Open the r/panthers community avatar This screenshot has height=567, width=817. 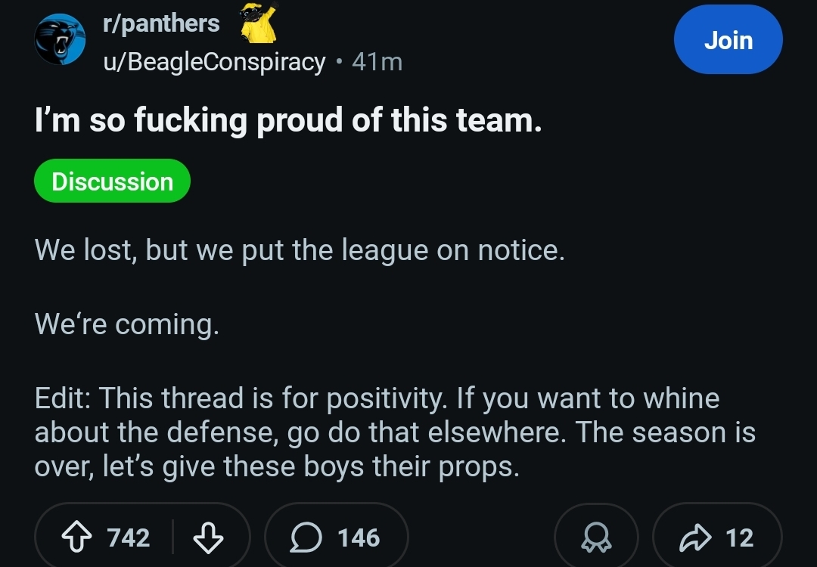coord(60,39)
